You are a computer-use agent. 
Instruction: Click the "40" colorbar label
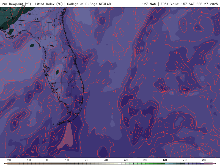(126, 160)
